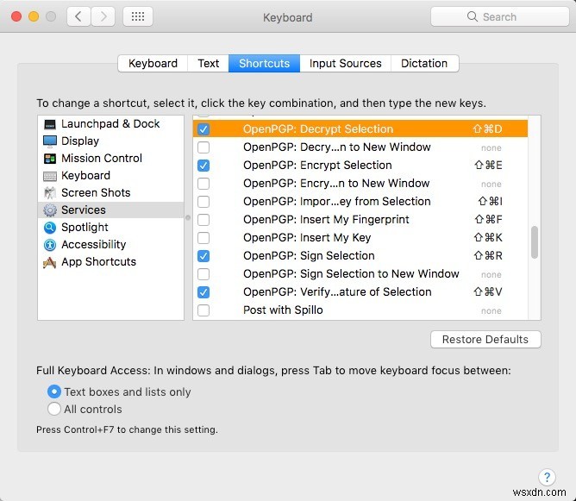Screen dimensions: 576x501
Task: Click the search magnifier icon
Action: (473, 16)
